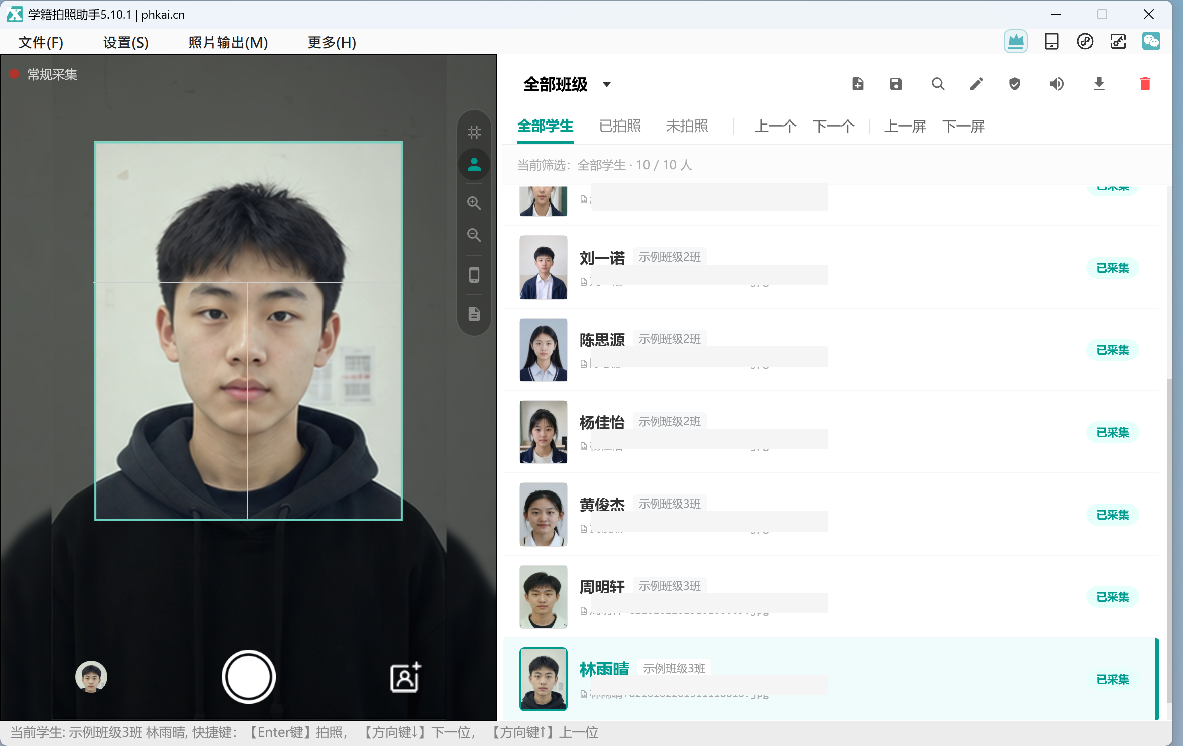The height and width of the screenshot is (746, 1183).
Task: Click 杨佳怡's photo thumbnail
Action: pos(543,432)
